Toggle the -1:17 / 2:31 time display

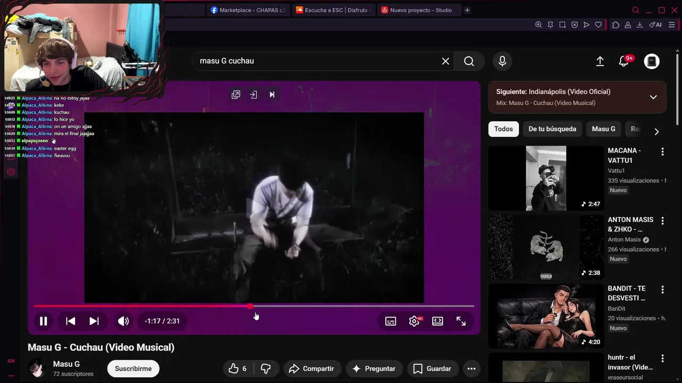162,321
